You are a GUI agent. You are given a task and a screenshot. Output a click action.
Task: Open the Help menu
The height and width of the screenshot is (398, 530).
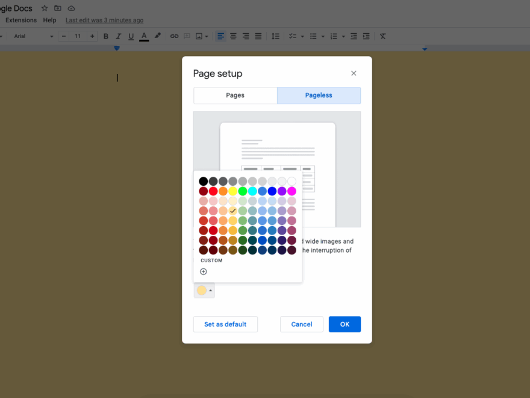(x=49, y=20)
